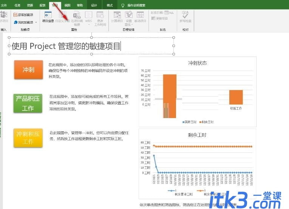Click the description text beside 产品积压工作
Image resolution: width=289 pixels, height=209 pixels.
tap(89, 103)
